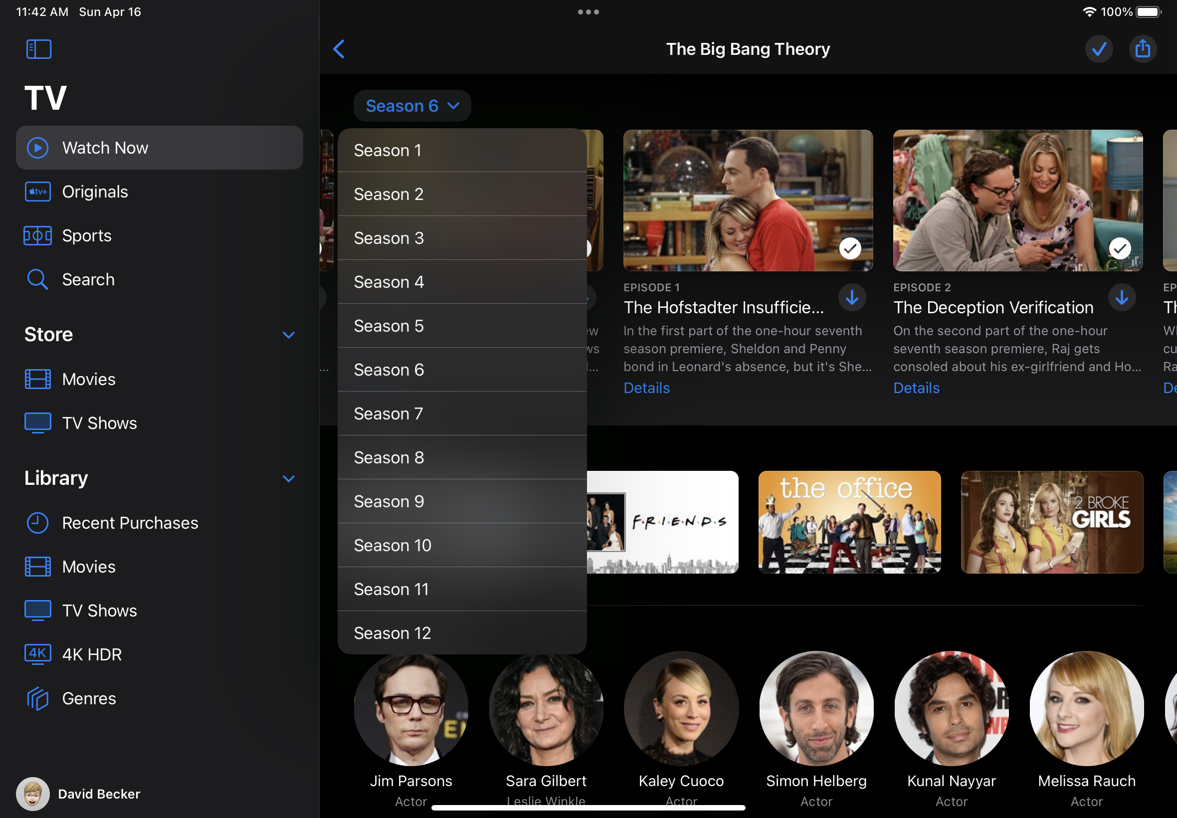Click the 4K badge icon
This screenshot has height=818, width=1177.
(x=37, y=654)
